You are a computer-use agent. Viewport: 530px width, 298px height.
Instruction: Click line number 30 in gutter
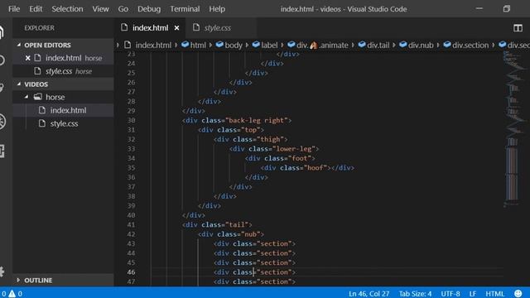(131, 120)
